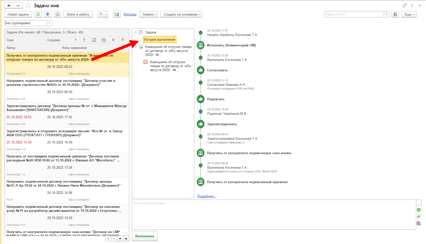Click the clipboard paste icon below the paperclip

click(x=419, y=223)
